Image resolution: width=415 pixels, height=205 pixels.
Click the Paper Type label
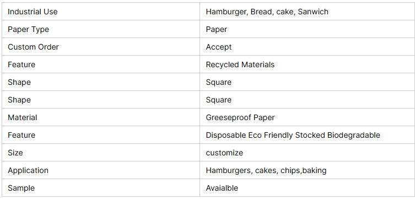coord(28,29)
